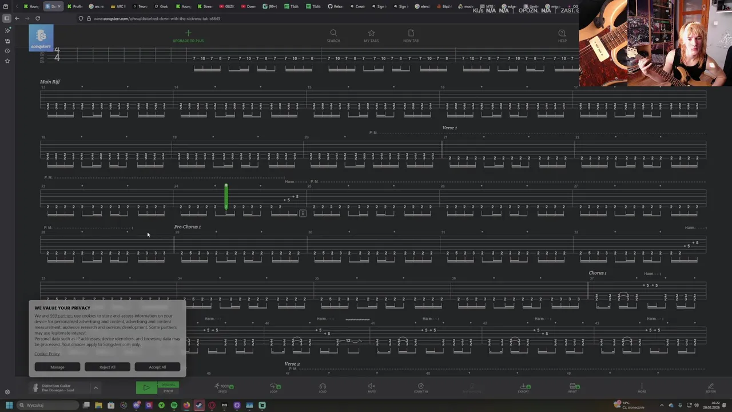The width and height of the screenshot is (732, 412).
Task: Mute the current track
Action: pyautogui.click(x=372, y=388)
